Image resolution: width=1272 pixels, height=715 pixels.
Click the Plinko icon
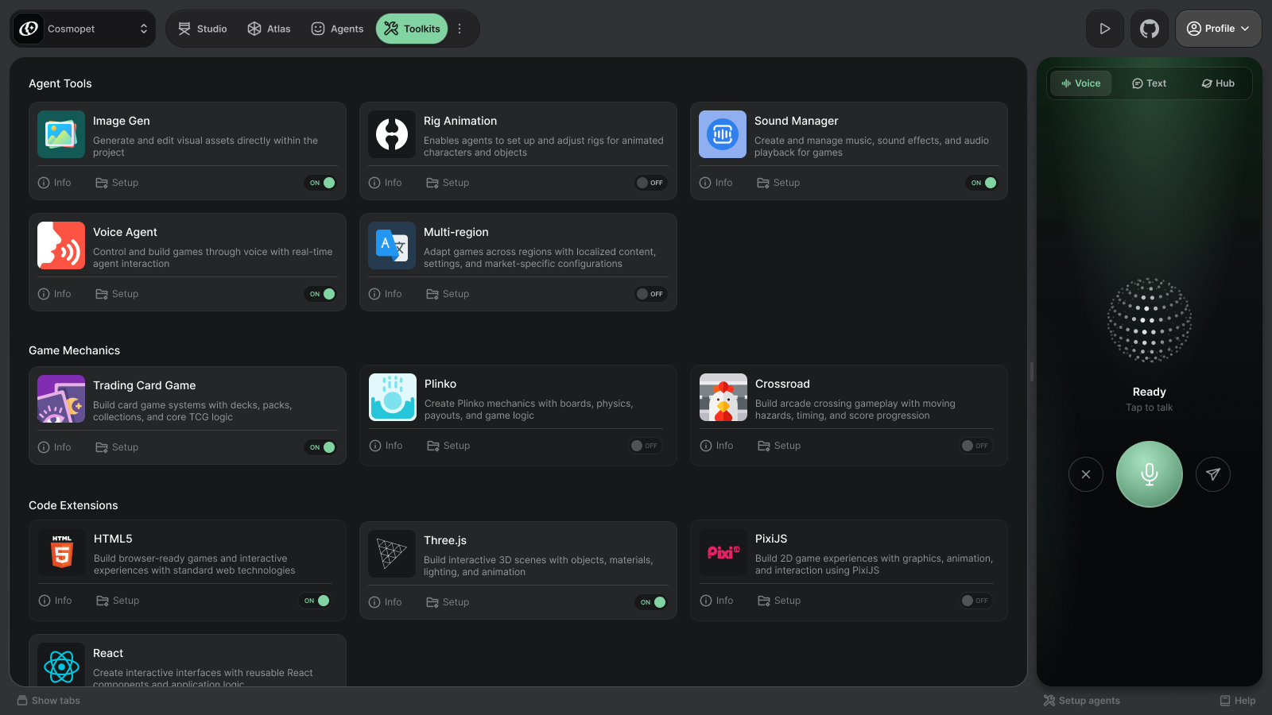click(x=393, y=397)
